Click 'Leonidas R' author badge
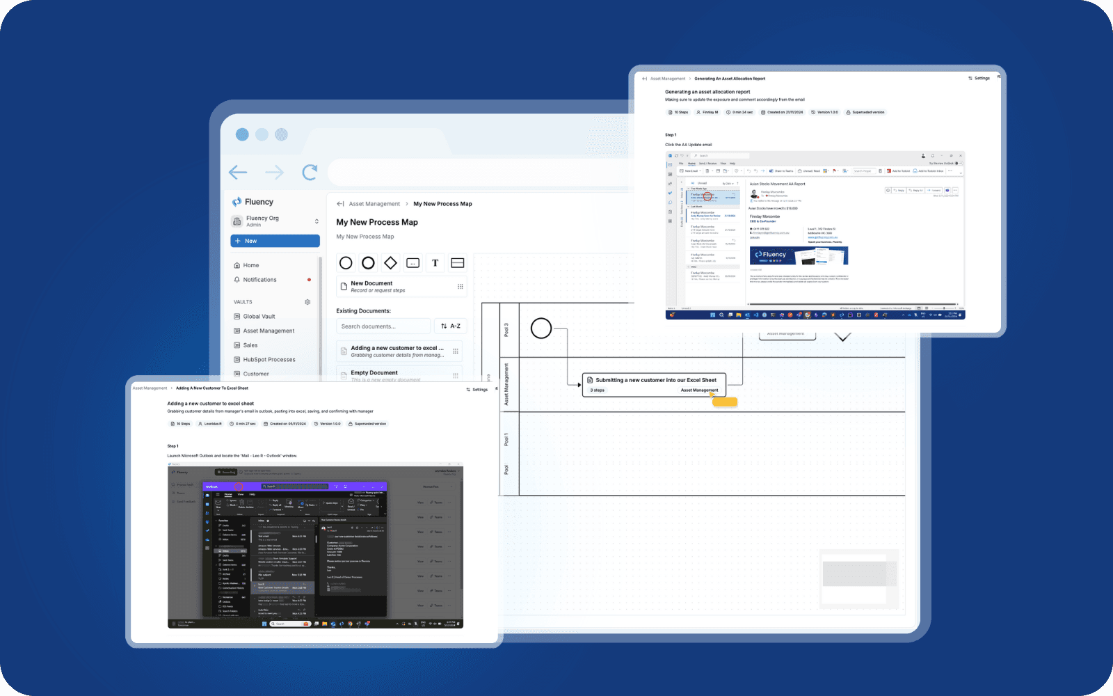Image resolution: width=1113 pixels, height=696 pixels. [210, 424]
